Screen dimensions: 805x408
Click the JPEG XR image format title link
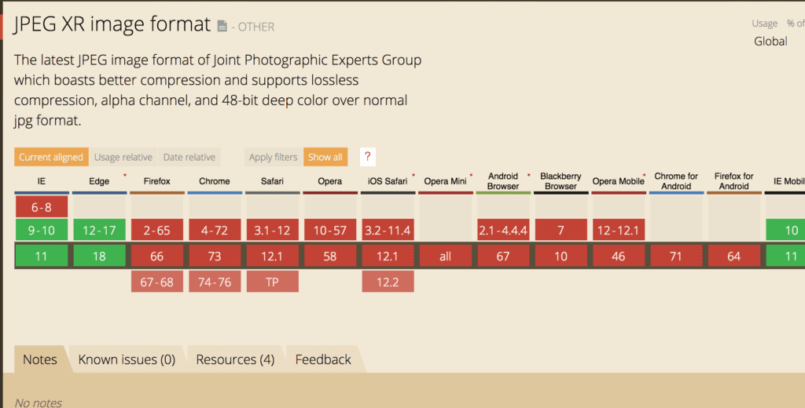pos(112,24)
